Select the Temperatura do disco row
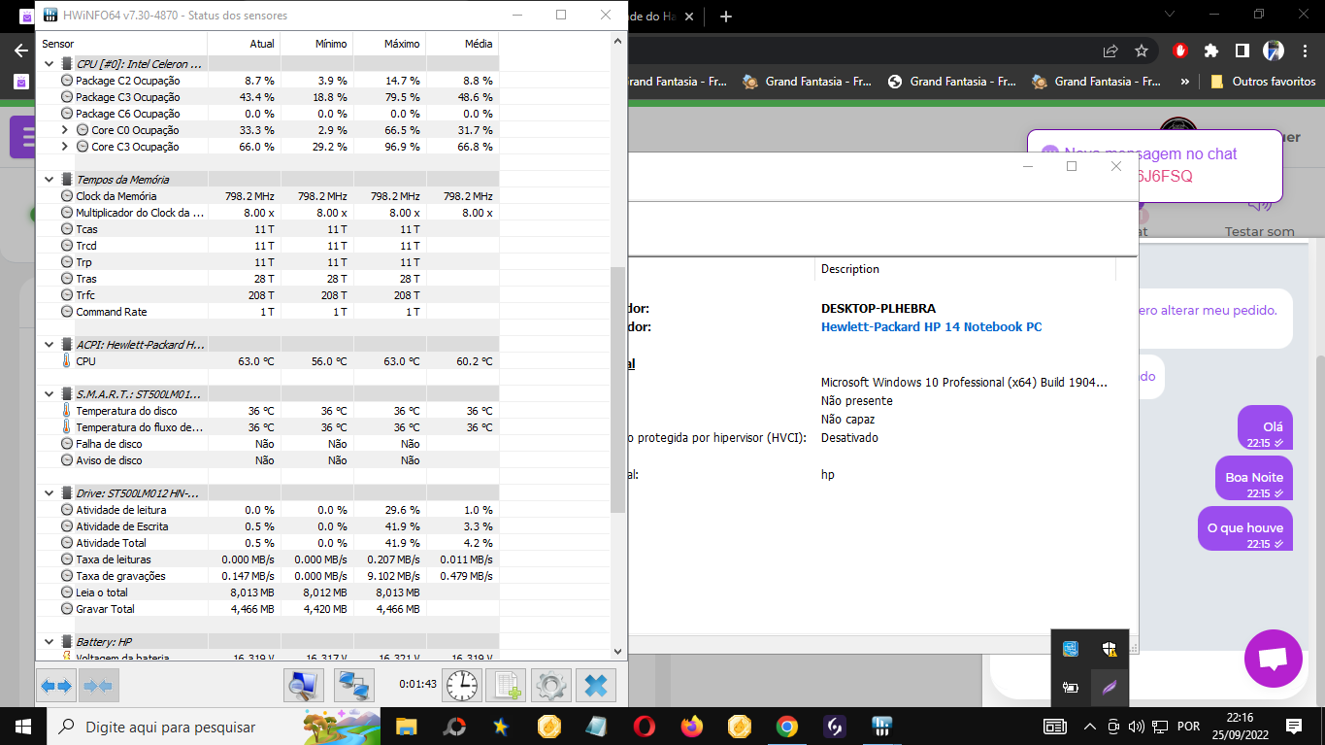 [267, 411]
